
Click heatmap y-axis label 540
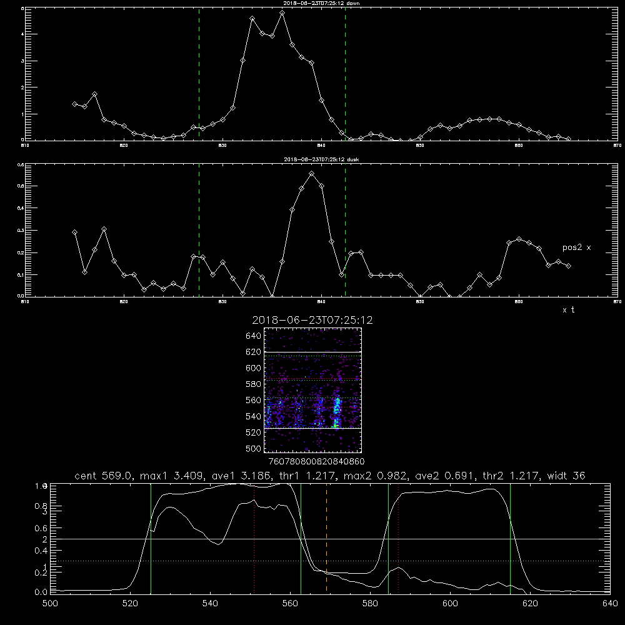coord(254,416)
